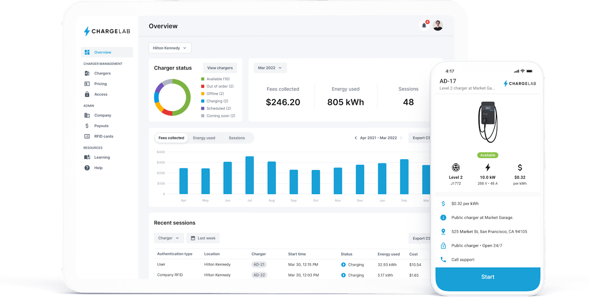Select the Pricing sidebar icon
Screen dimensions: 589x299
point(87,84)
